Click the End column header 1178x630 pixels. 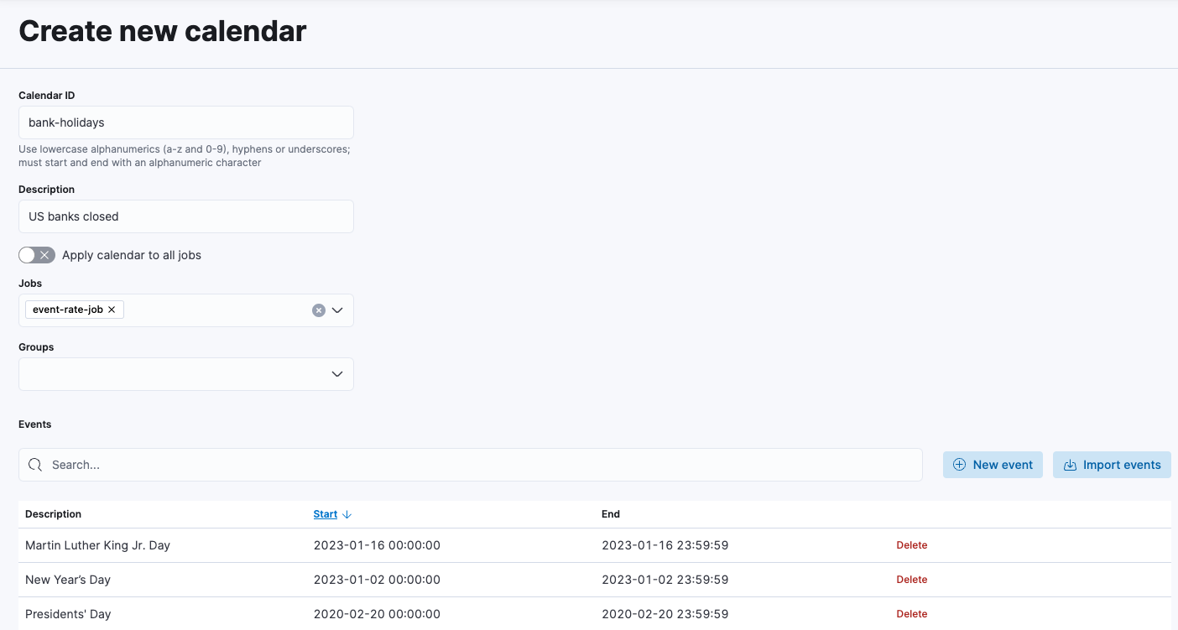tap(611, 514)
